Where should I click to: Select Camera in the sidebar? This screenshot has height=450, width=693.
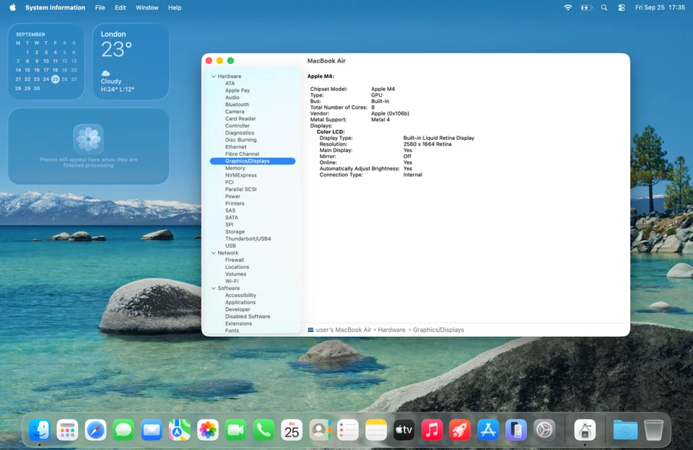click(234, 112)
